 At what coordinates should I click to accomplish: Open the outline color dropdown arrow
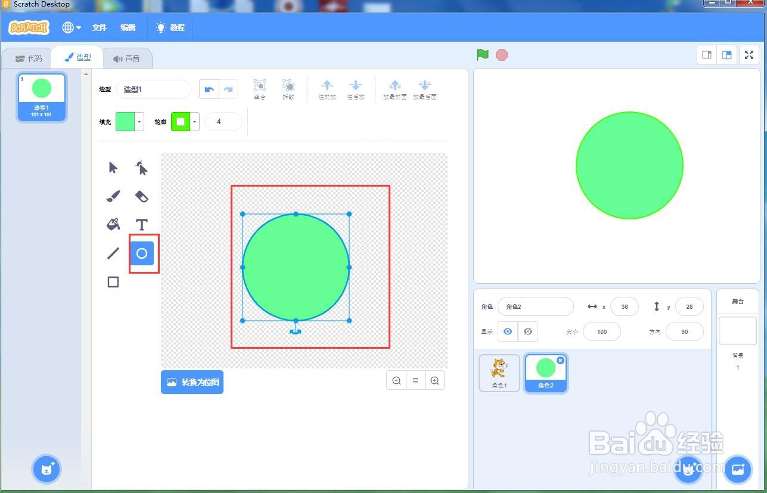pyautogui.click(x=195, y=122)
